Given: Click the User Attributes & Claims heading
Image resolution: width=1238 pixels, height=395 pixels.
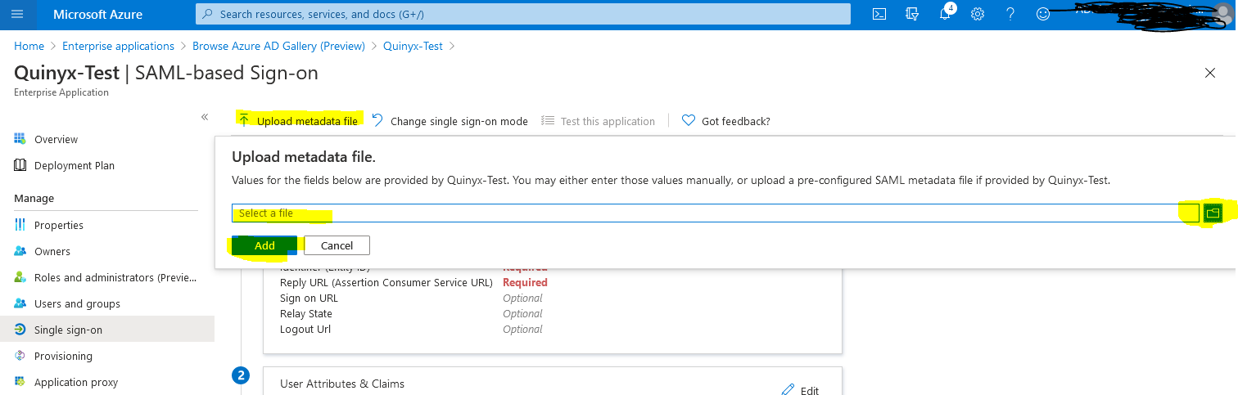Looking at the screenshot, I should [x=342, y=384].
